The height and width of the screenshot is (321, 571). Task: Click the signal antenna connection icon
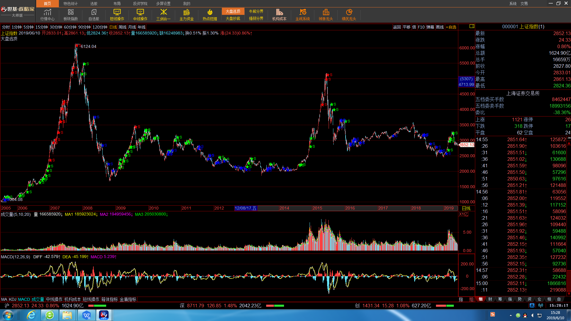[541, 306]
